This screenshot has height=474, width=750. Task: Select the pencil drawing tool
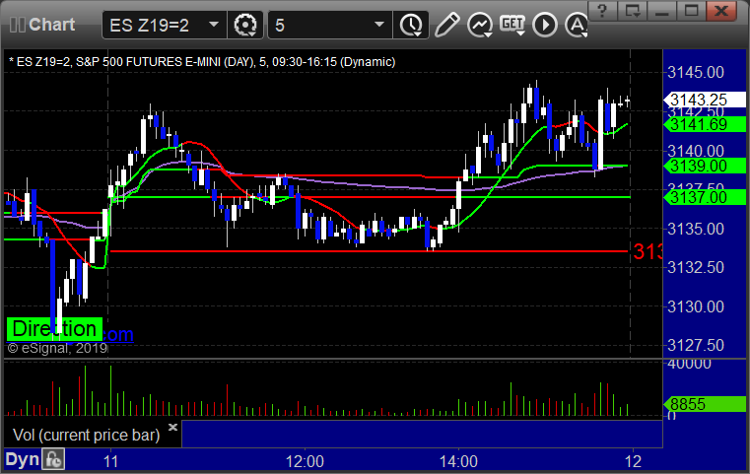pyautogui.click(x=446, y=25)
